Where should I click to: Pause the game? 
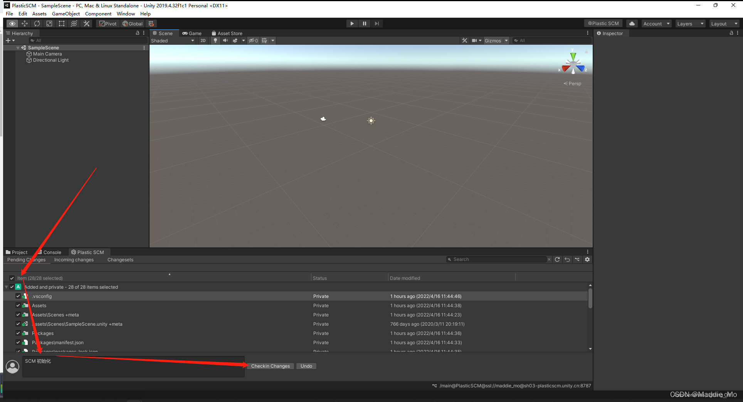point(364,24)
